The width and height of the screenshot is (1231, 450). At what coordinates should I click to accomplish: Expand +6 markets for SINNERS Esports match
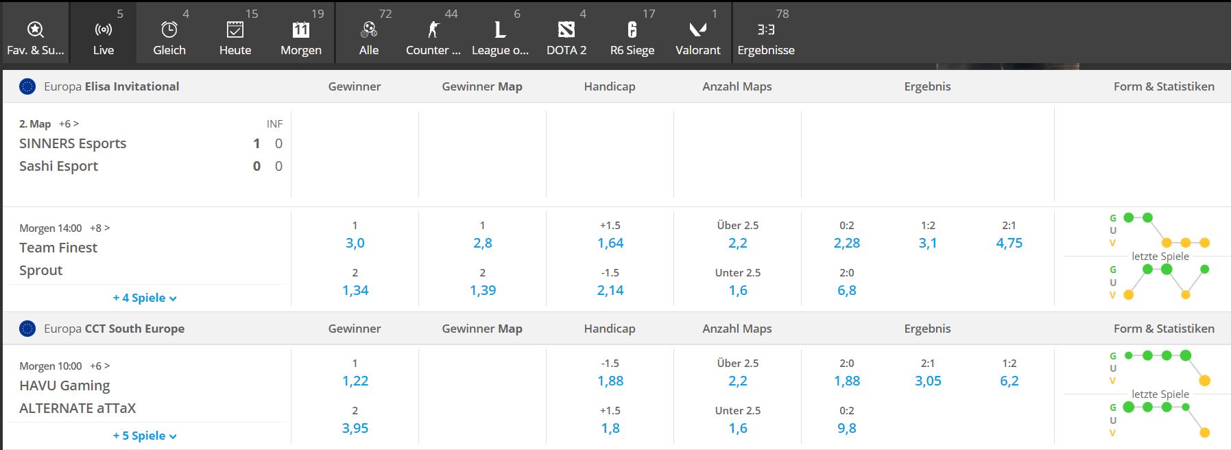coord(69,123)
